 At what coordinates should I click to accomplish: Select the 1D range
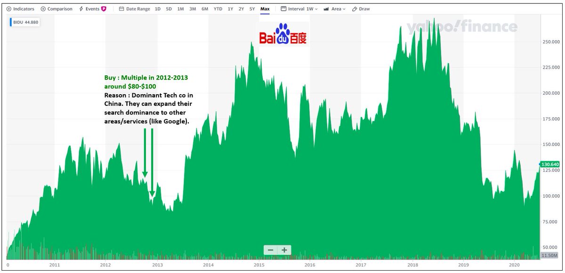pos(158,9)
